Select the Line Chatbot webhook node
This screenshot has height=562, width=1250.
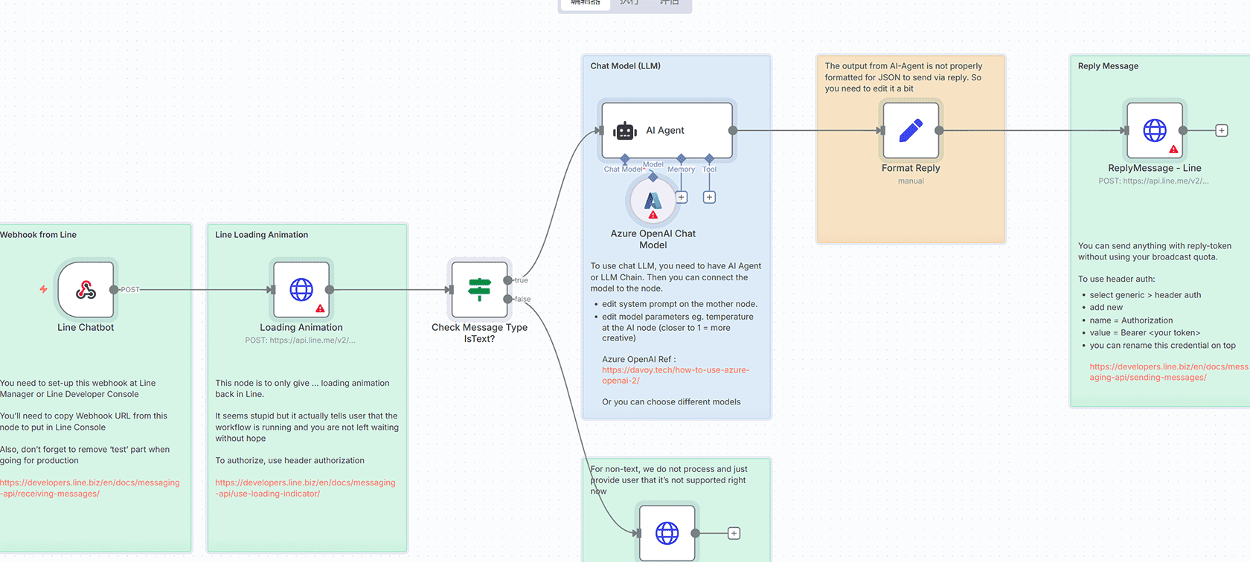(x=86, y=289)
